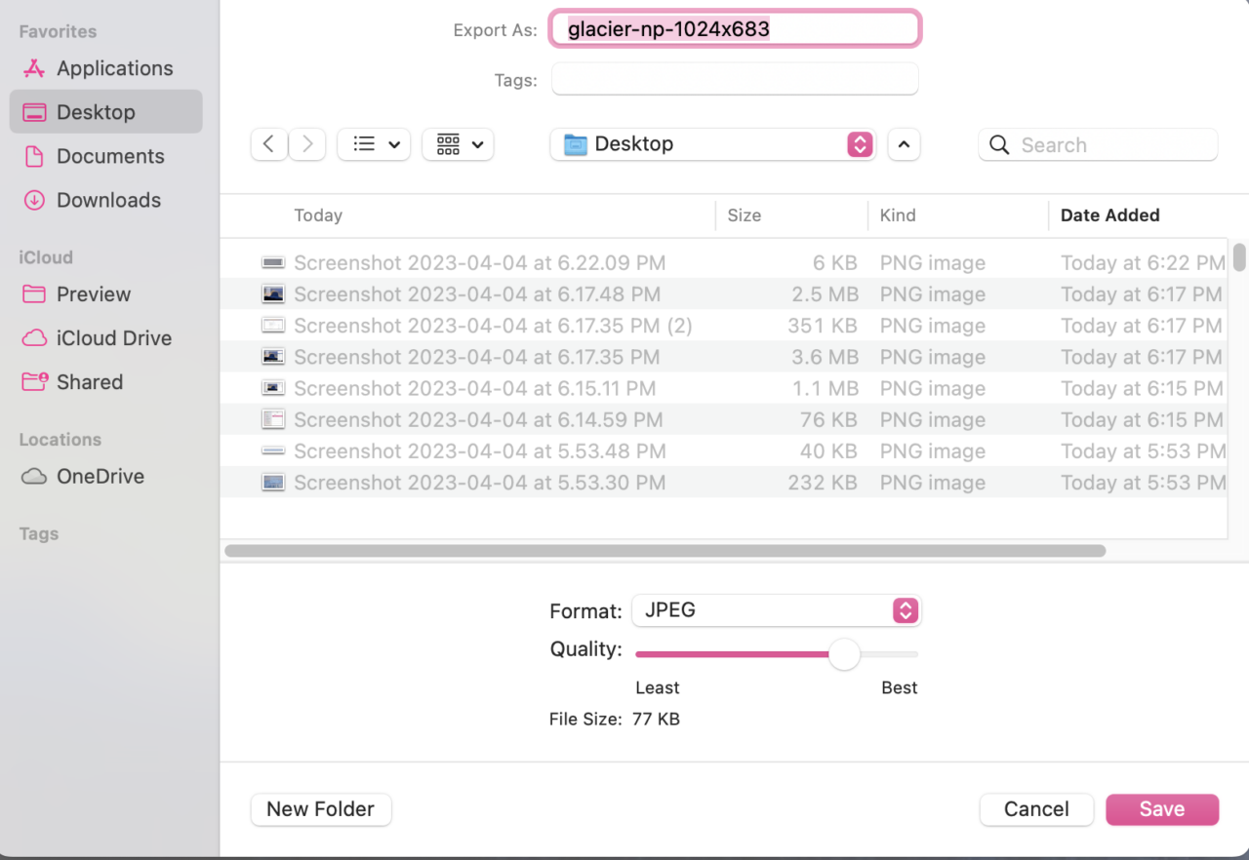Open the group-by dropdown in the toolbar
Image resolution: width=1249 pixels, height=860 pixels.
coord(458,143)
